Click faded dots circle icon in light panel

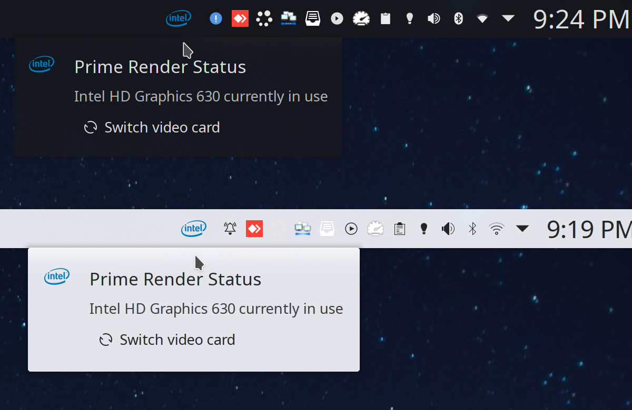coord(279,229)
